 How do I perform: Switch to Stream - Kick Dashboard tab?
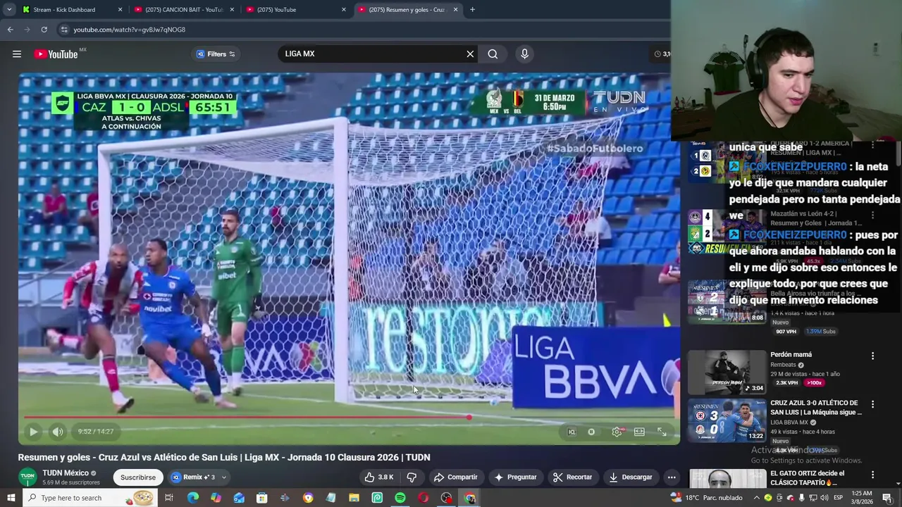[x=64, y=10]
